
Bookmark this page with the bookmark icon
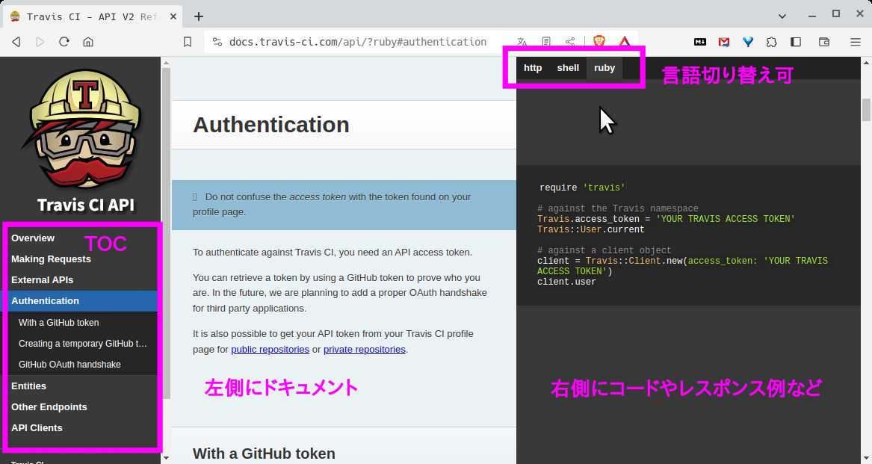pos(188,42)
